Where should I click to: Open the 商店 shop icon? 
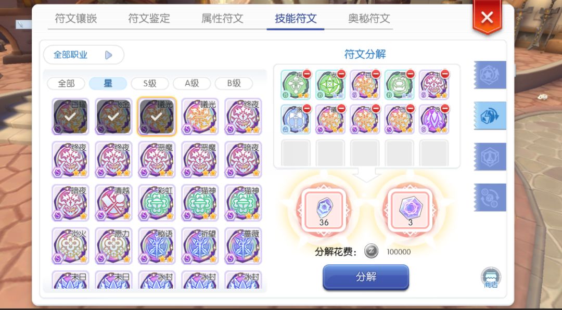point(491,278)
